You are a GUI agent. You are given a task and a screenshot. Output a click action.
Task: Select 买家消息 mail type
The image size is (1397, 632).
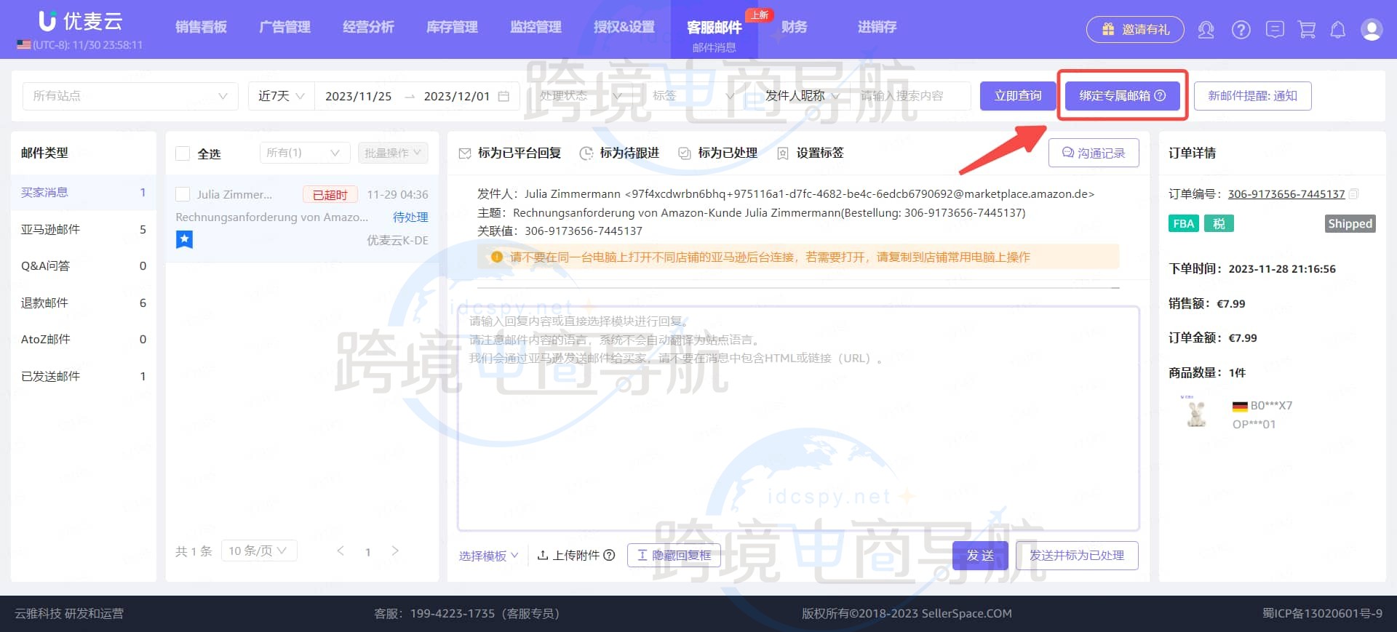coord(84,193)
